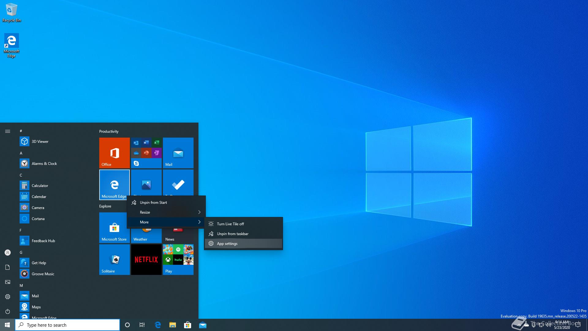The image size is (588, 331).
Task: Open the Microsoft Edge start tile
Action: (x=114, y=185)
